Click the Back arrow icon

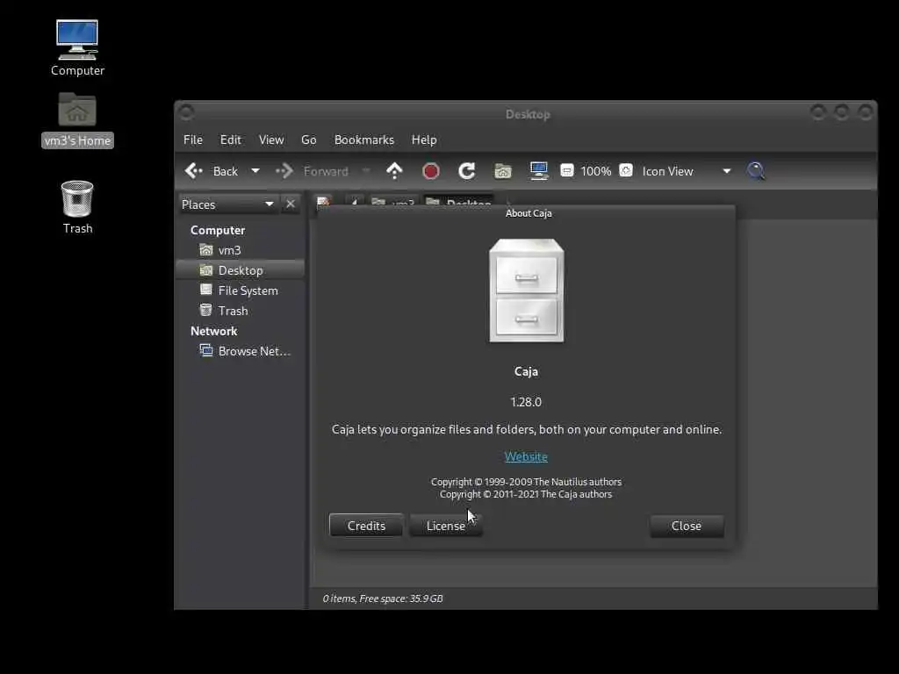point(194,171)
